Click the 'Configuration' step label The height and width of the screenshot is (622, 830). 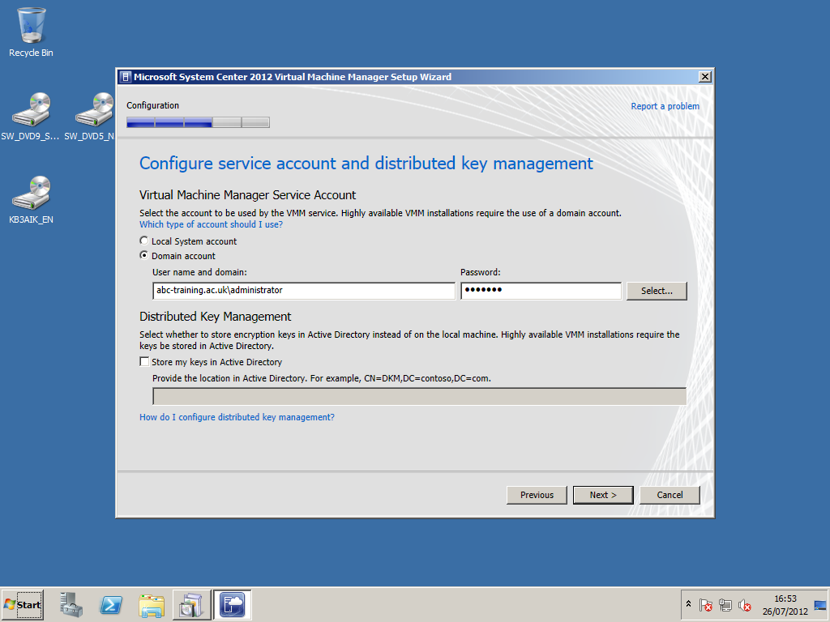coord(153,105)
